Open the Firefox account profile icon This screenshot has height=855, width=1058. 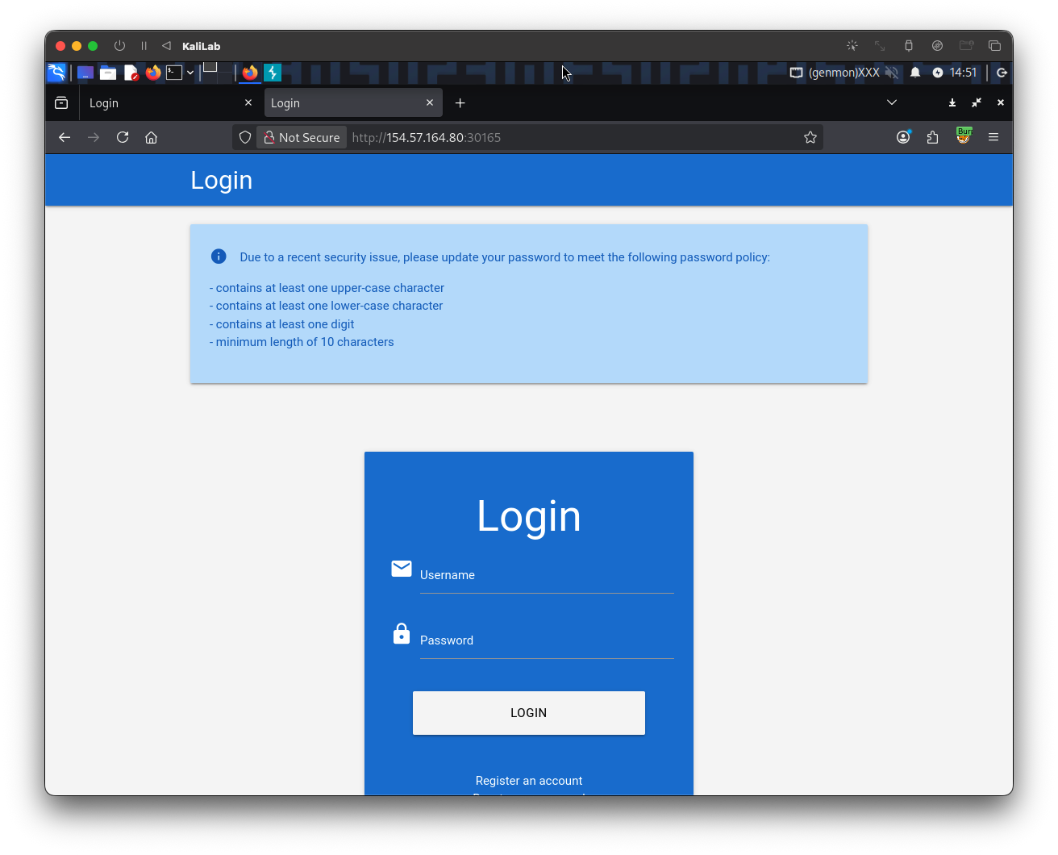click(903, 137)
